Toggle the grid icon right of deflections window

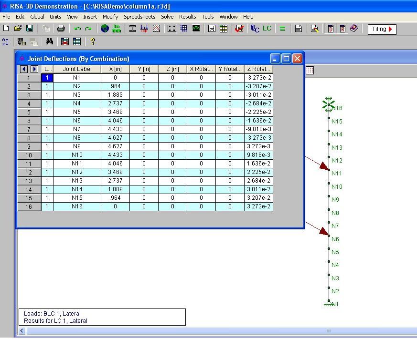[x=310, y=70]
